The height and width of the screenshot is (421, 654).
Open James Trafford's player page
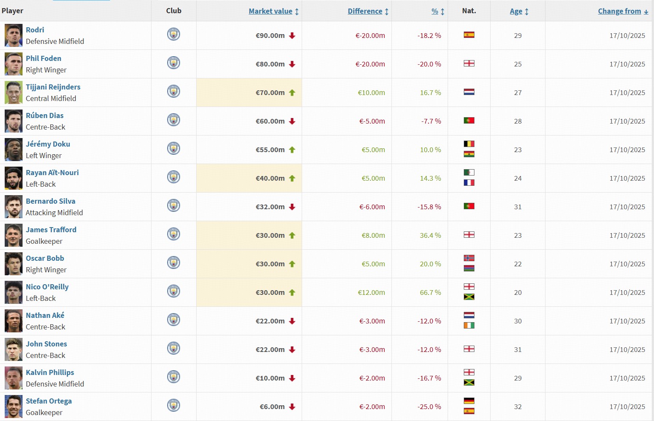tap(51, 230)
